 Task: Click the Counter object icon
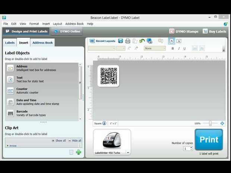coord(10,91)
